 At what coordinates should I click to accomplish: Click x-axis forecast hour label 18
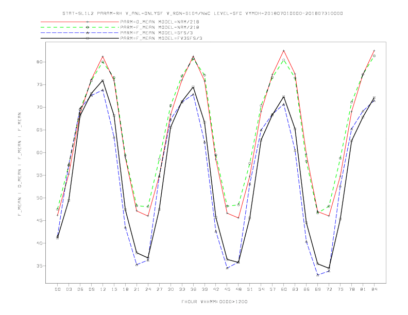coord(125,289)
